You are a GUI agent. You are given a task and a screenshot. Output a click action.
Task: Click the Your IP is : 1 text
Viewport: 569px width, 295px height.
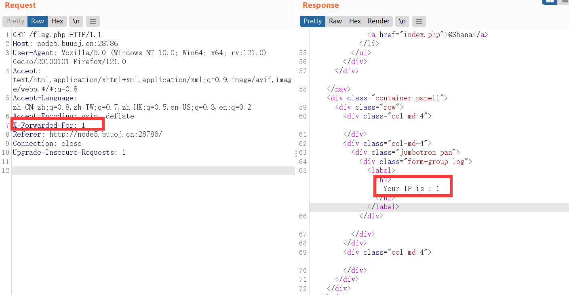click(411, 189)
